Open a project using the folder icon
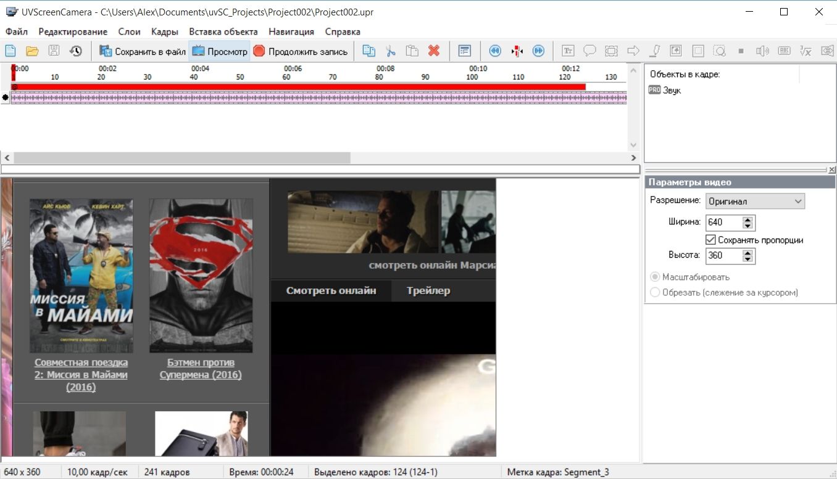 coord(32,51)
